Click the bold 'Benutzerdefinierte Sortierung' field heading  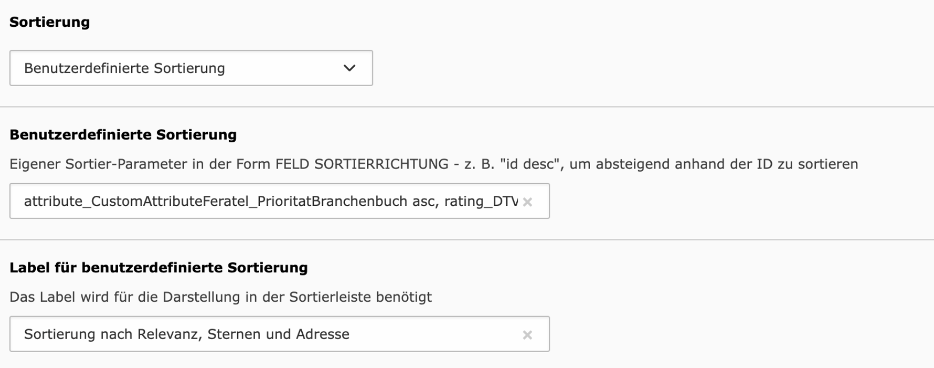tap(123, 134)
